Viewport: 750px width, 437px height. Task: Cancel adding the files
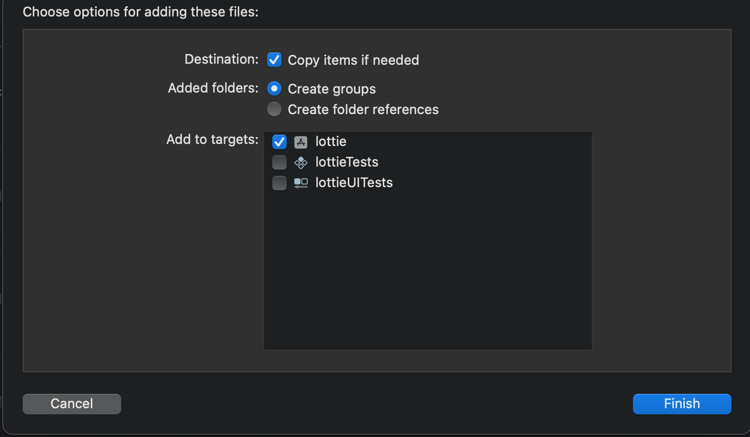72,404
